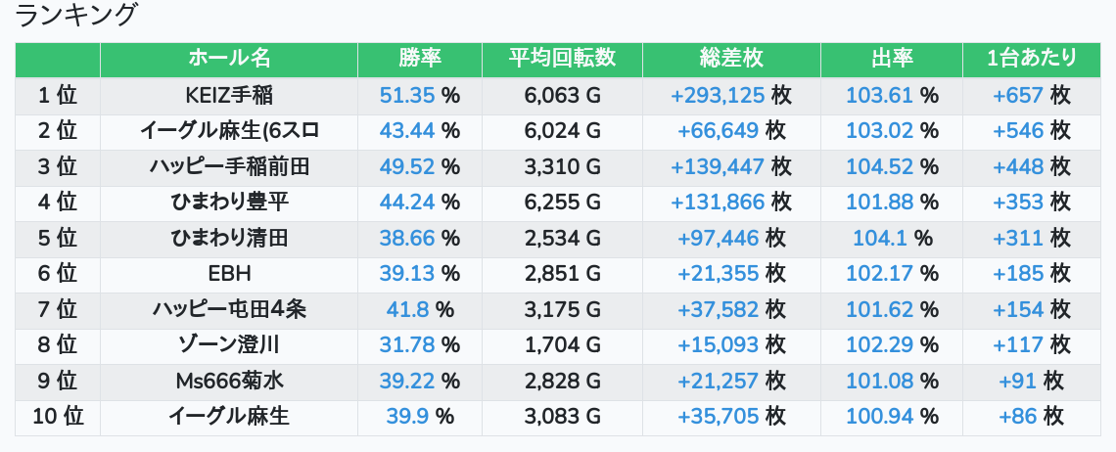
Task: Select the イーグル麻生(6スロ hall name
Action: tap(229, 131)
